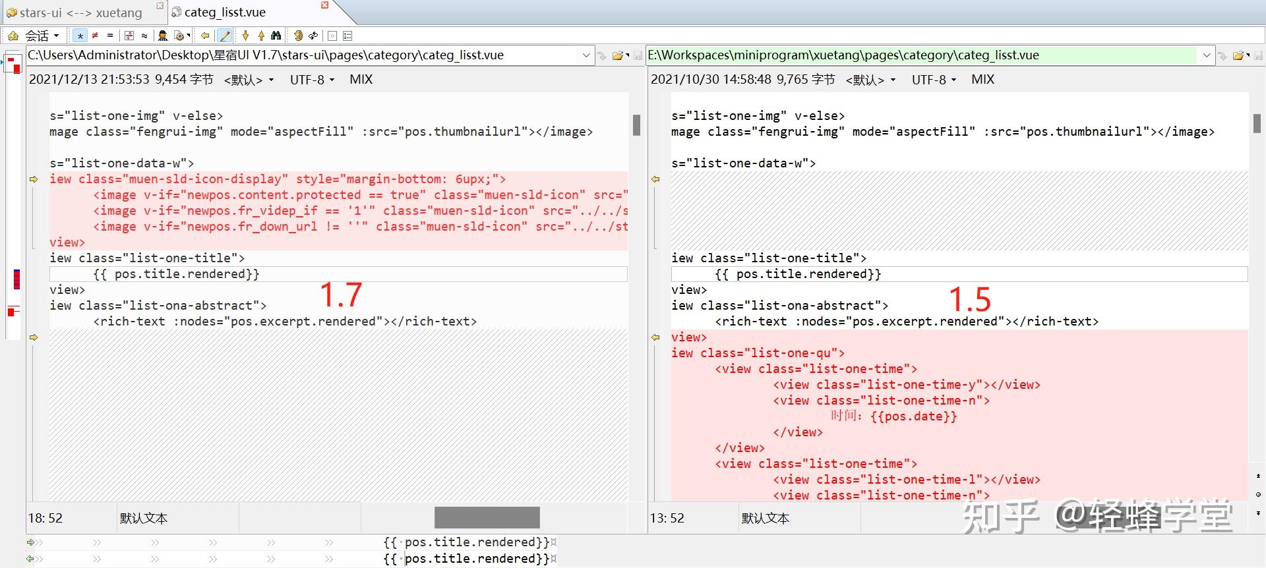Click right gutter arrow at list-one-qu block
The height and width of the screenshot is (568, 1266).
[655, 337]
